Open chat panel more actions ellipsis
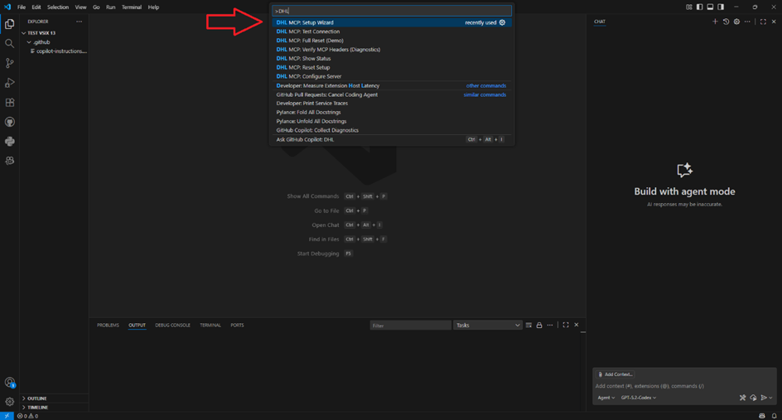Image resolution: width=782 pixels, height=420 pixels. pyautogui.click(x=747, y=22)
